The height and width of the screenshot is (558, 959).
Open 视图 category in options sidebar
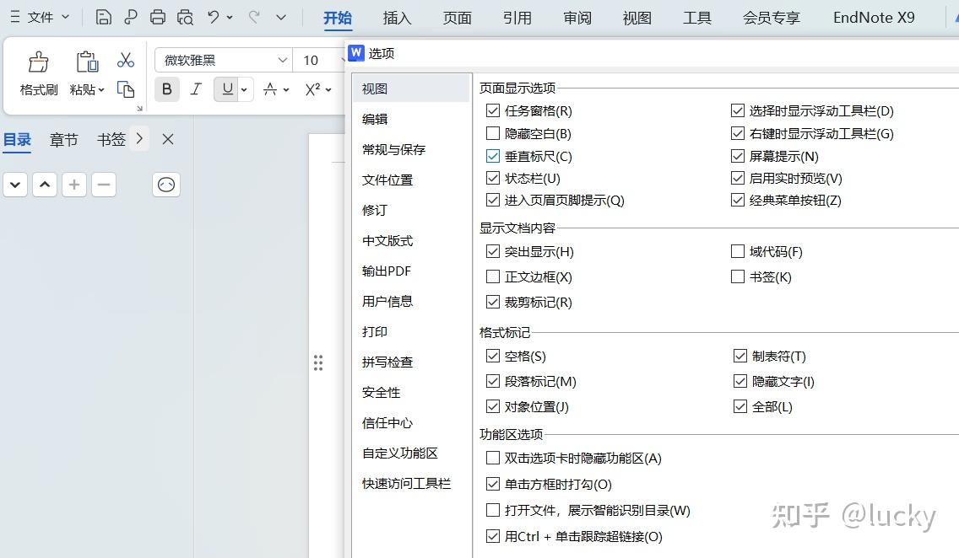pyautogui.click(x=411, y=89)
